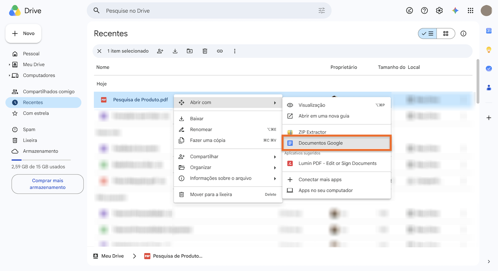
Task: Open with Lumin PDF app
Action: tap(337, 163)
